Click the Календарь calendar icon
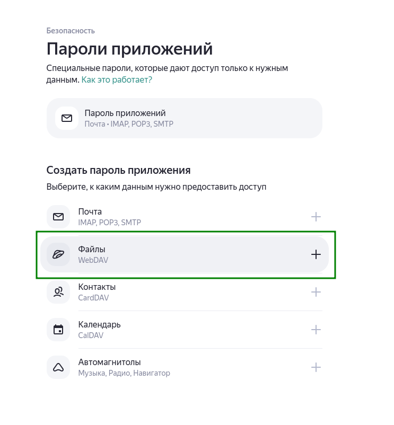The image size is (394, 425). pyautogui.click(x=58, y=330)
